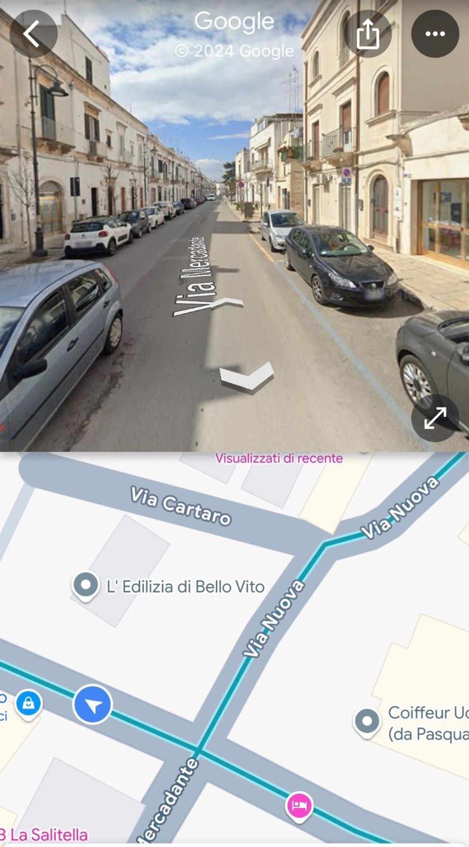Viewport: 469px width, 847px height.
Task: Tap the Coiffeur (da Pasqua...) label
Action: click(429, 723)
